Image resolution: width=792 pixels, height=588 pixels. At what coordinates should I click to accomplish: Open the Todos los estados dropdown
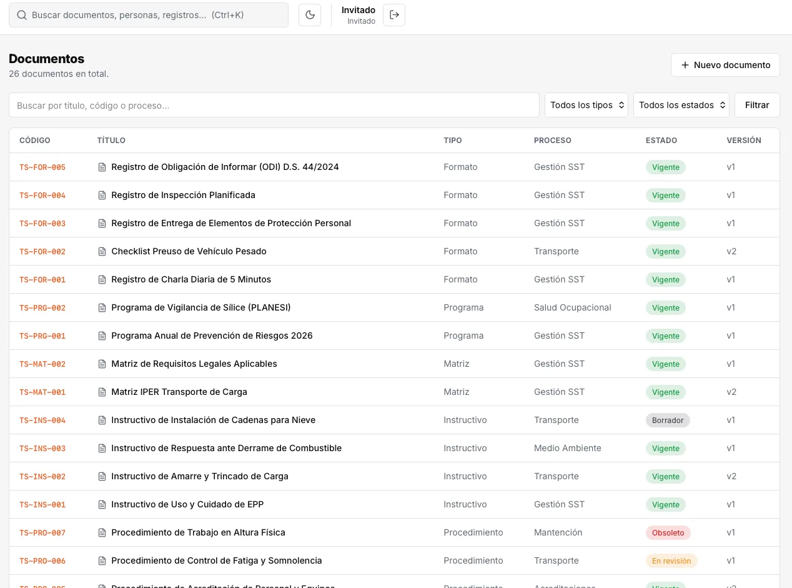tap(681, 105)
